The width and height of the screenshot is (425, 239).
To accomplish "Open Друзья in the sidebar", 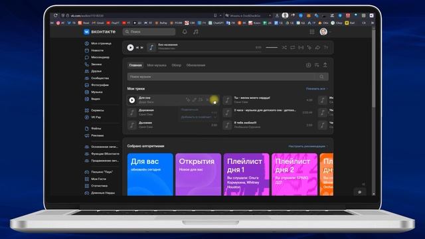I will (x=93, y=71).
